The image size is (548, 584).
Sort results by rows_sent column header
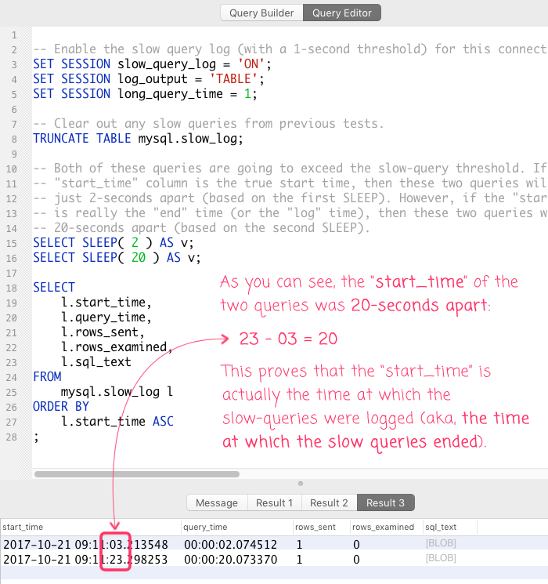coord(315,527)
